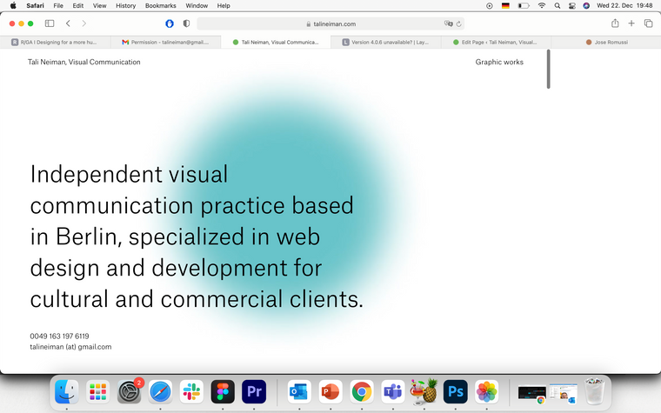Show the tab overview icon

coord(648,23)
